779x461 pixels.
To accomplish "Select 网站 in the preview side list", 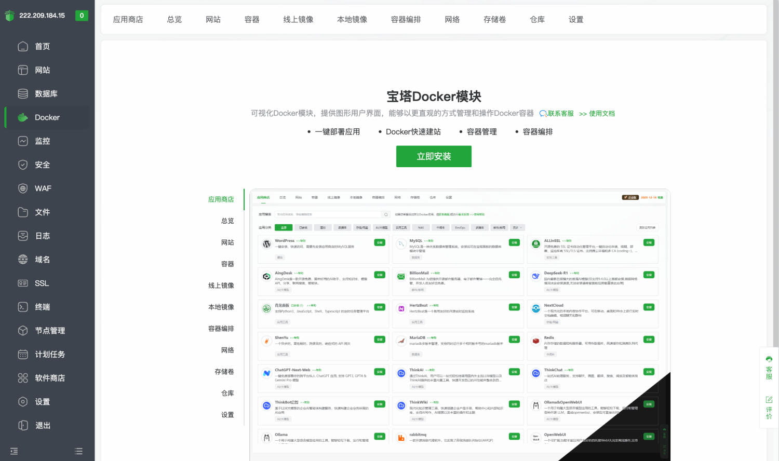I will click(227, 242).
